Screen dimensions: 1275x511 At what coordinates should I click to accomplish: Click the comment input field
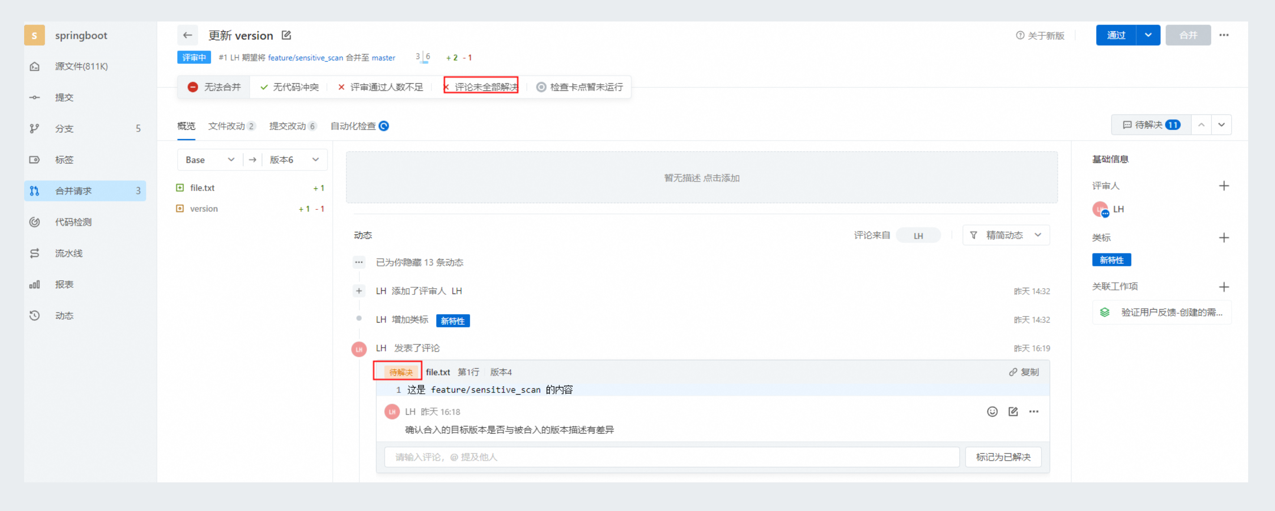[x=671, y=457]
